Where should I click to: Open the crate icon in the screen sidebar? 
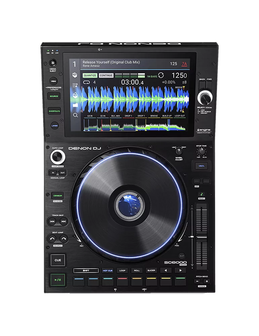(75, 75)
